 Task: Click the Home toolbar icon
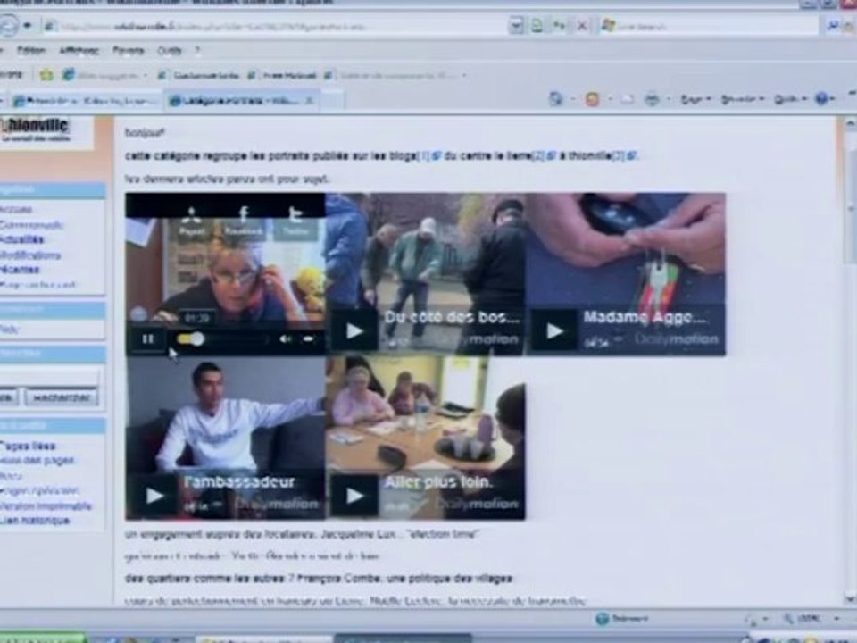[556, 99]
